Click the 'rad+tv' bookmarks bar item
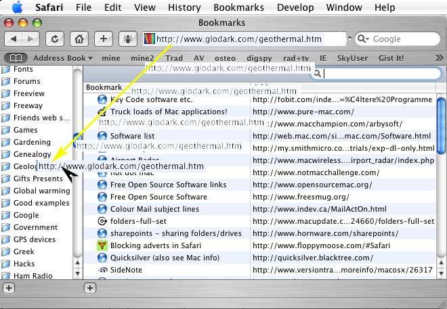Screen dimensions: 447x309 point(296,58)
